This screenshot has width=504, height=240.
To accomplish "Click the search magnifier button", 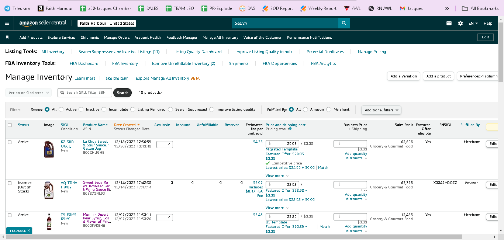I will (x=344, y=23).
